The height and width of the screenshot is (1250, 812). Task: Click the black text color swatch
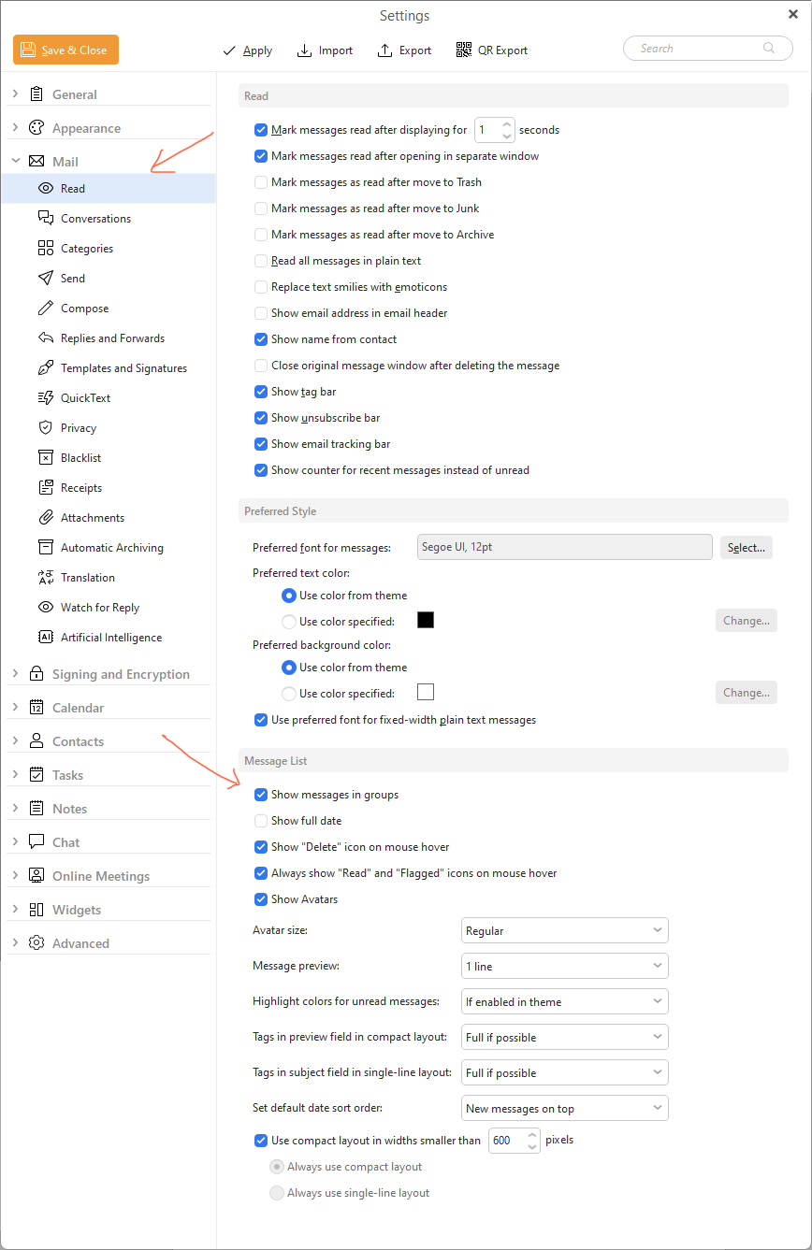(426, 621)
